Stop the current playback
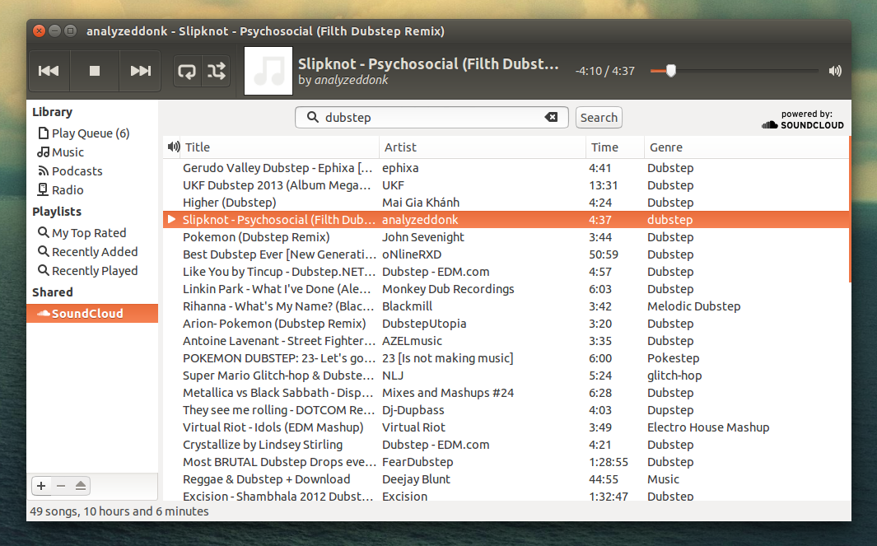Screen dimensions: 877x546 [94, 71]
